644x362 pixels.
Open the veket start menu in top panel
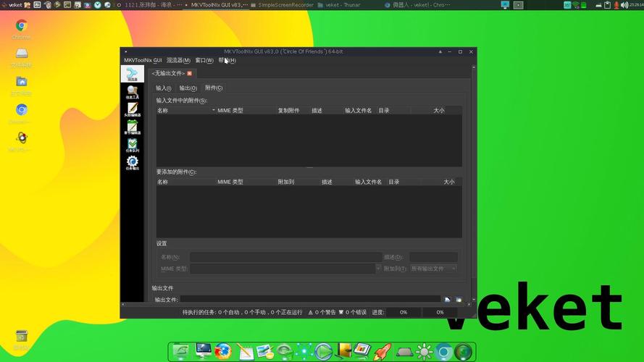[x=12, y=5]
